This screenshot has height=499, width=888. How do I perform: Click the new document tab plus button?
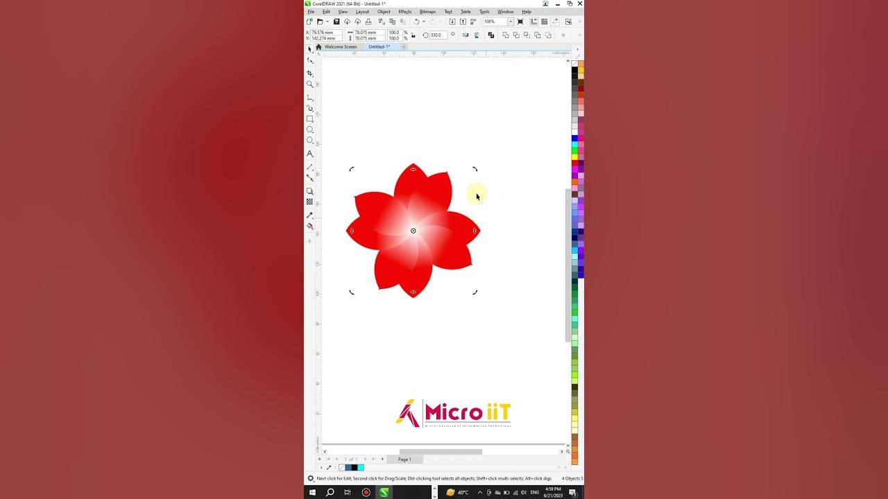click(404, 46)
